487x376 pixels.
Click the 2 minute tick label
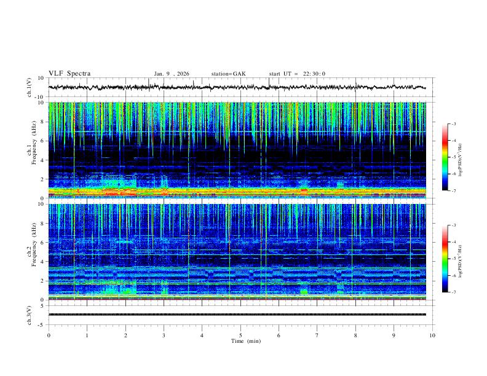click(x=125, y=335)
